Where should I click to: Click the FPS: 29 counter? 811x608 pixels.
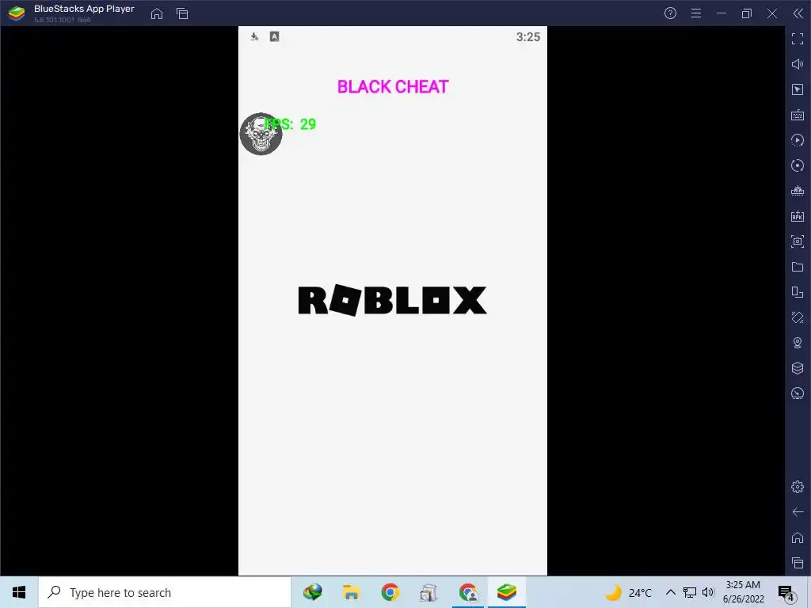[x=290, y=124]
